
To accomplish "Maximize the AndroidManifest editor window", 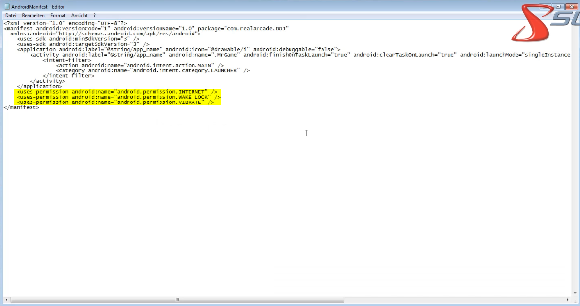I will click(559, 6).
